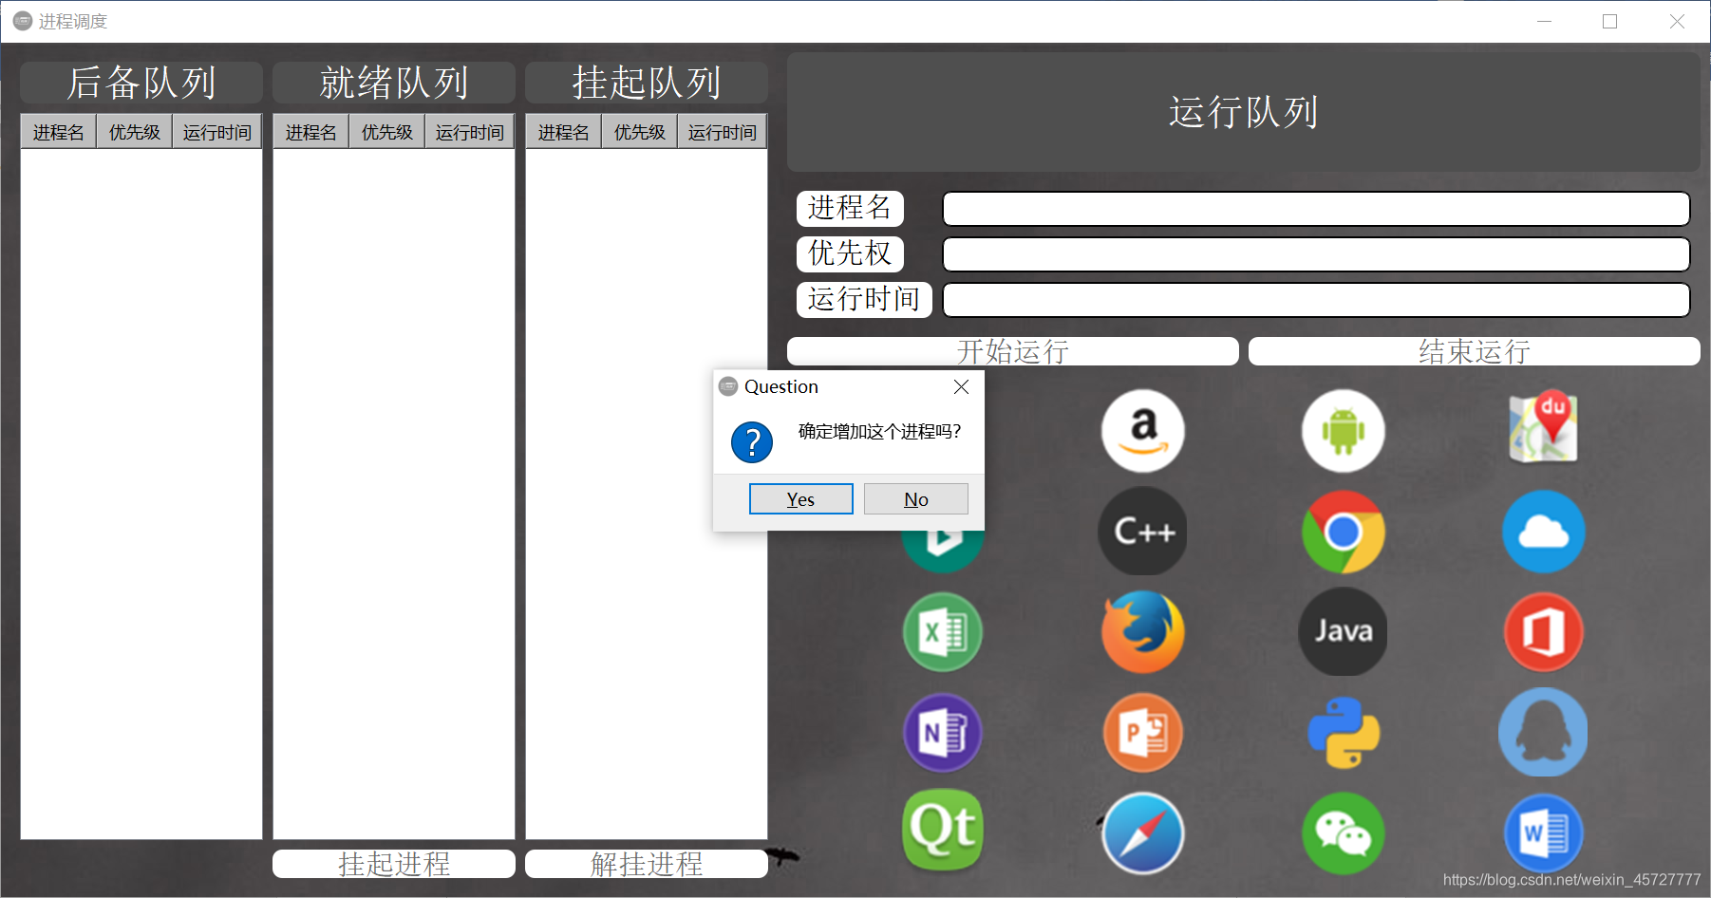Click the 后备队列 title label

click(x=141, y=83)
